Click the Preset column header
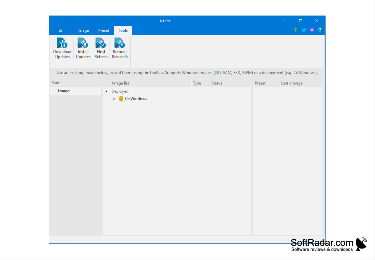The image size is (375, 260). [266, 83]
